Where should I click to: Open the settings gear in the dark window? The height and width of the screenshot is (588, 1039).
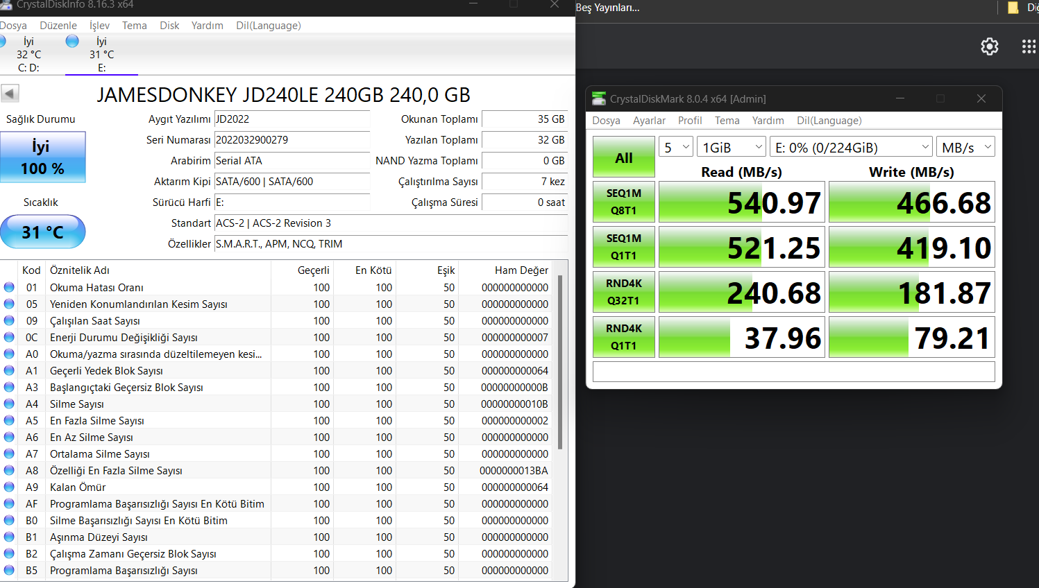click(x=990, y=46)
